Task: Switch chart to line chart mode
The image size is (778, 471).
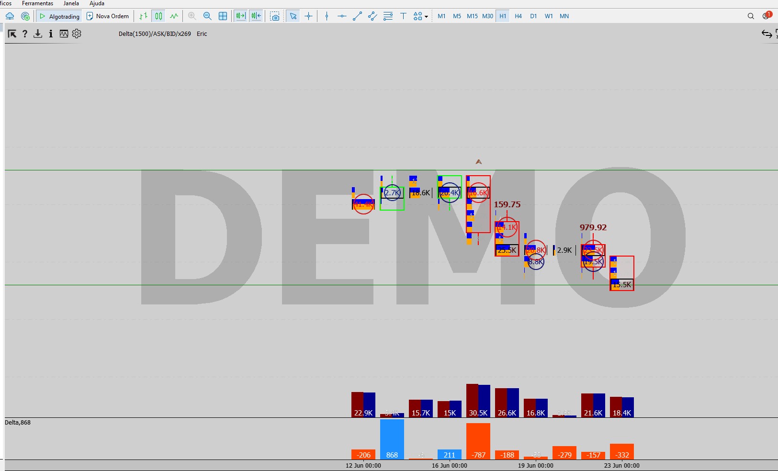Action: coord(174,16)
